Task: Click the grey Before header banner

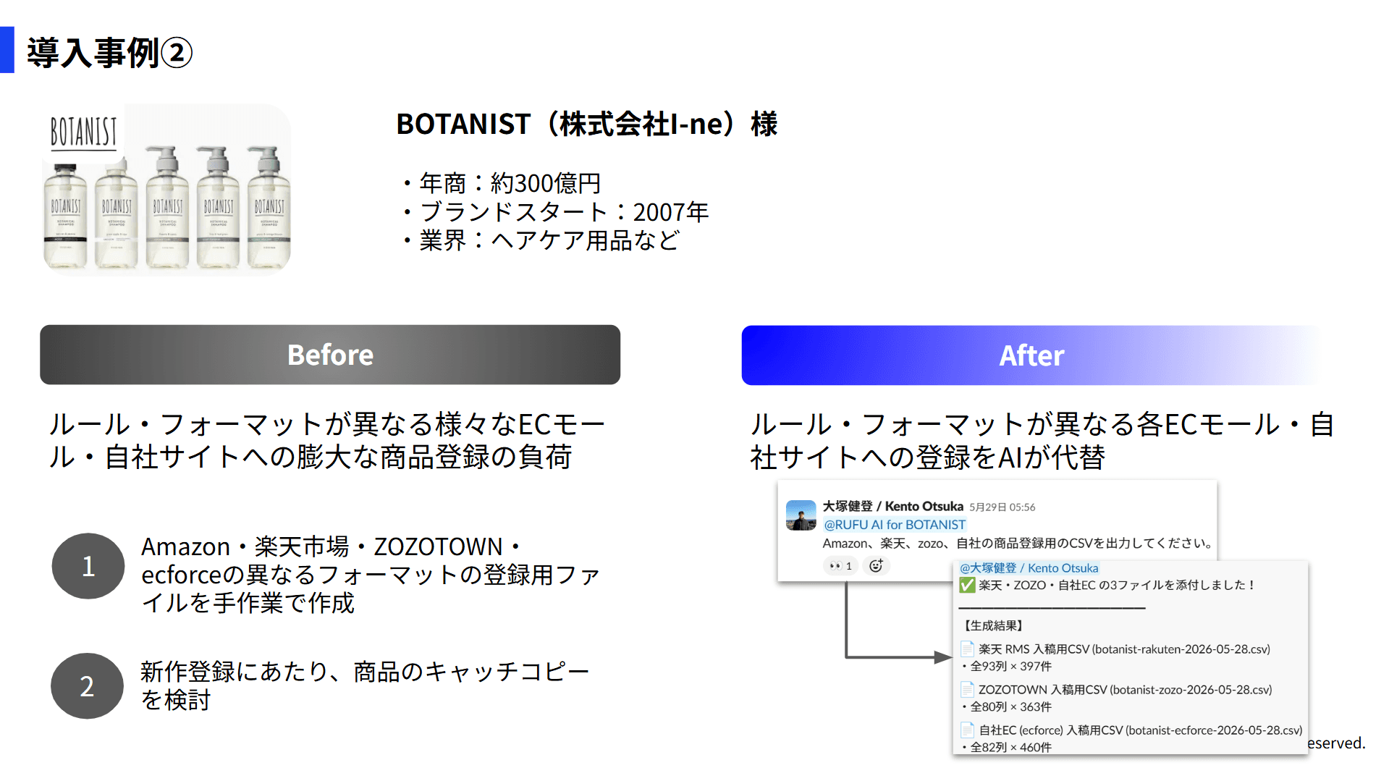Action: tap(330, 355)
